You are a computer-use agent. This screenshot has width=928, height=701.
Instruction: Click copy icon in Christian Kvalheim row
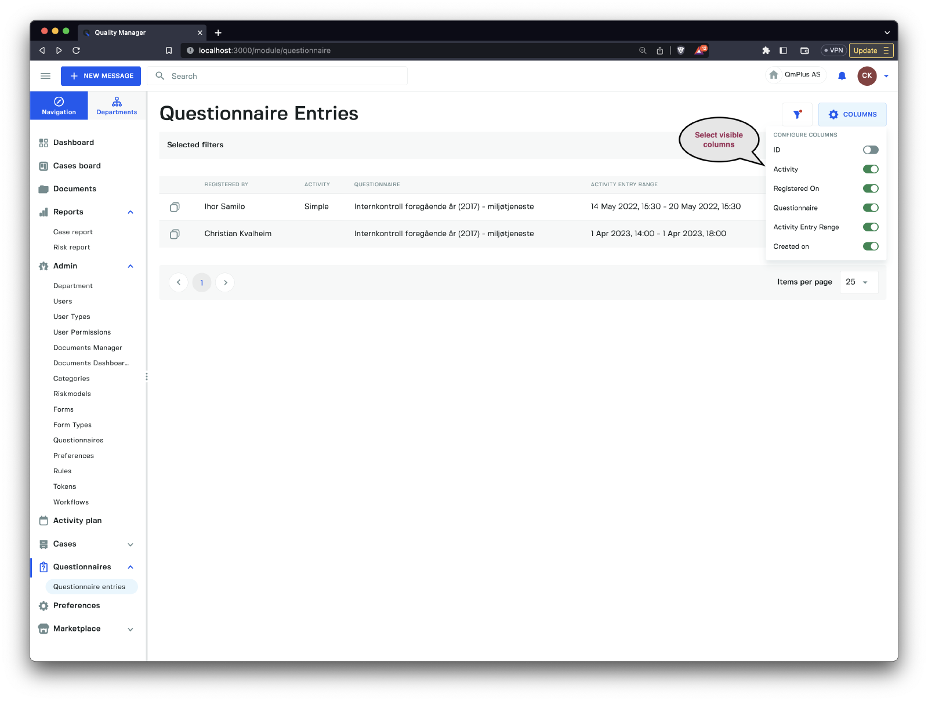(175, 234)
